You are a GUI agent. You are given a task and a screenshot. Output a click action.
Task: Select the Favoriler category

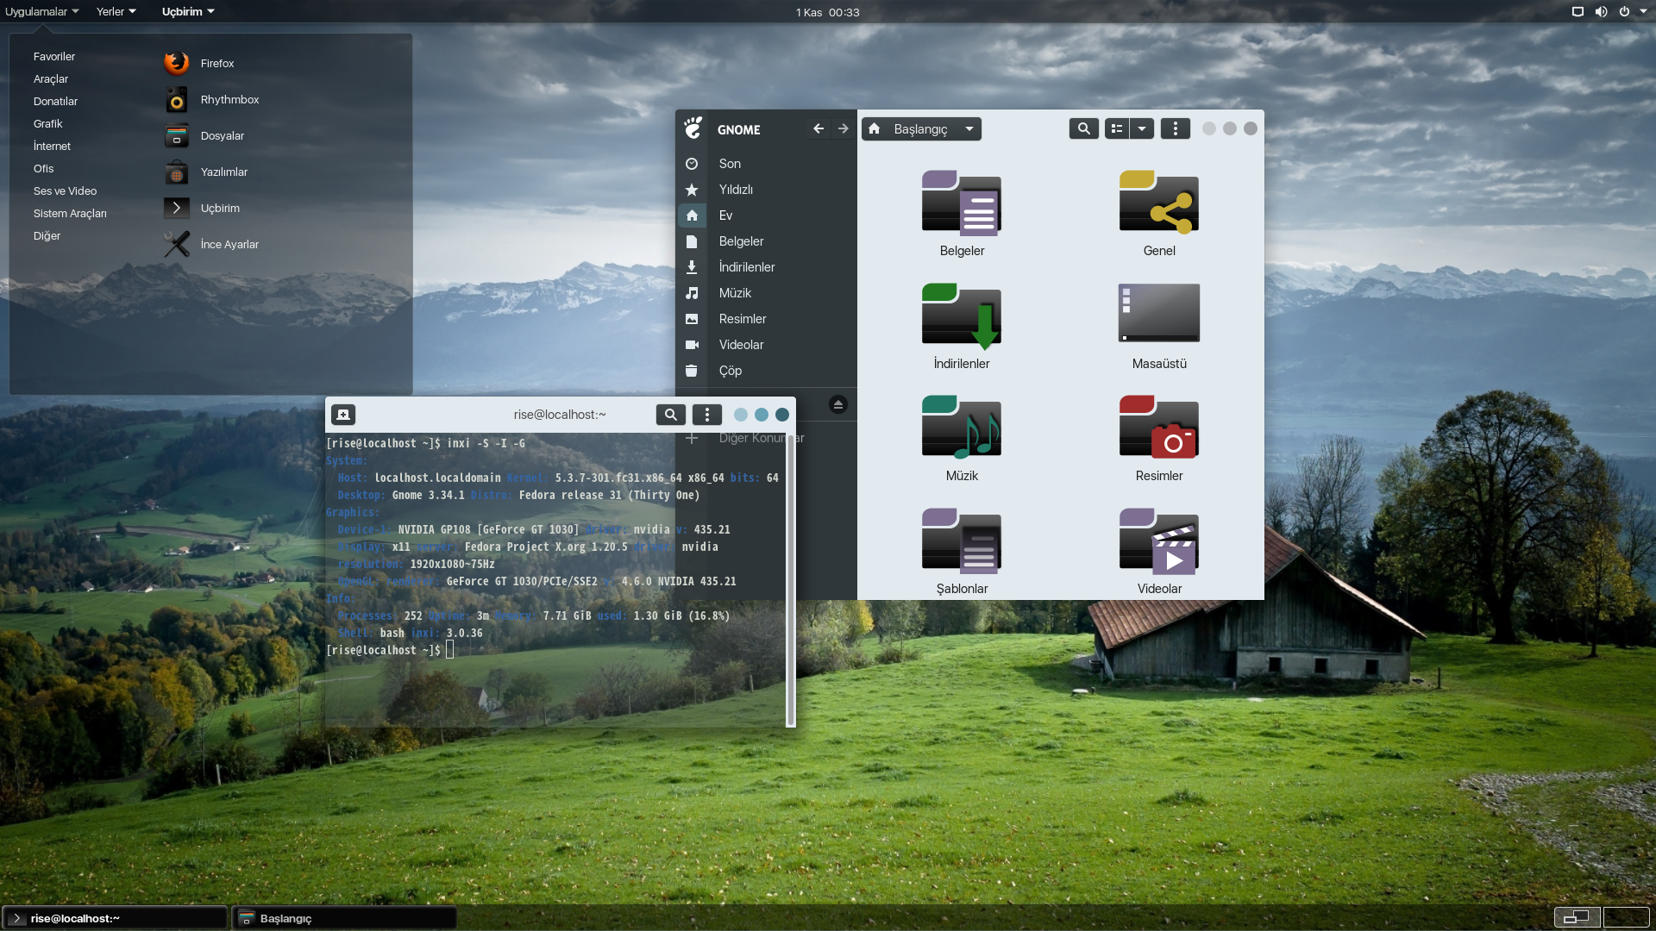(x=54, y=57)
